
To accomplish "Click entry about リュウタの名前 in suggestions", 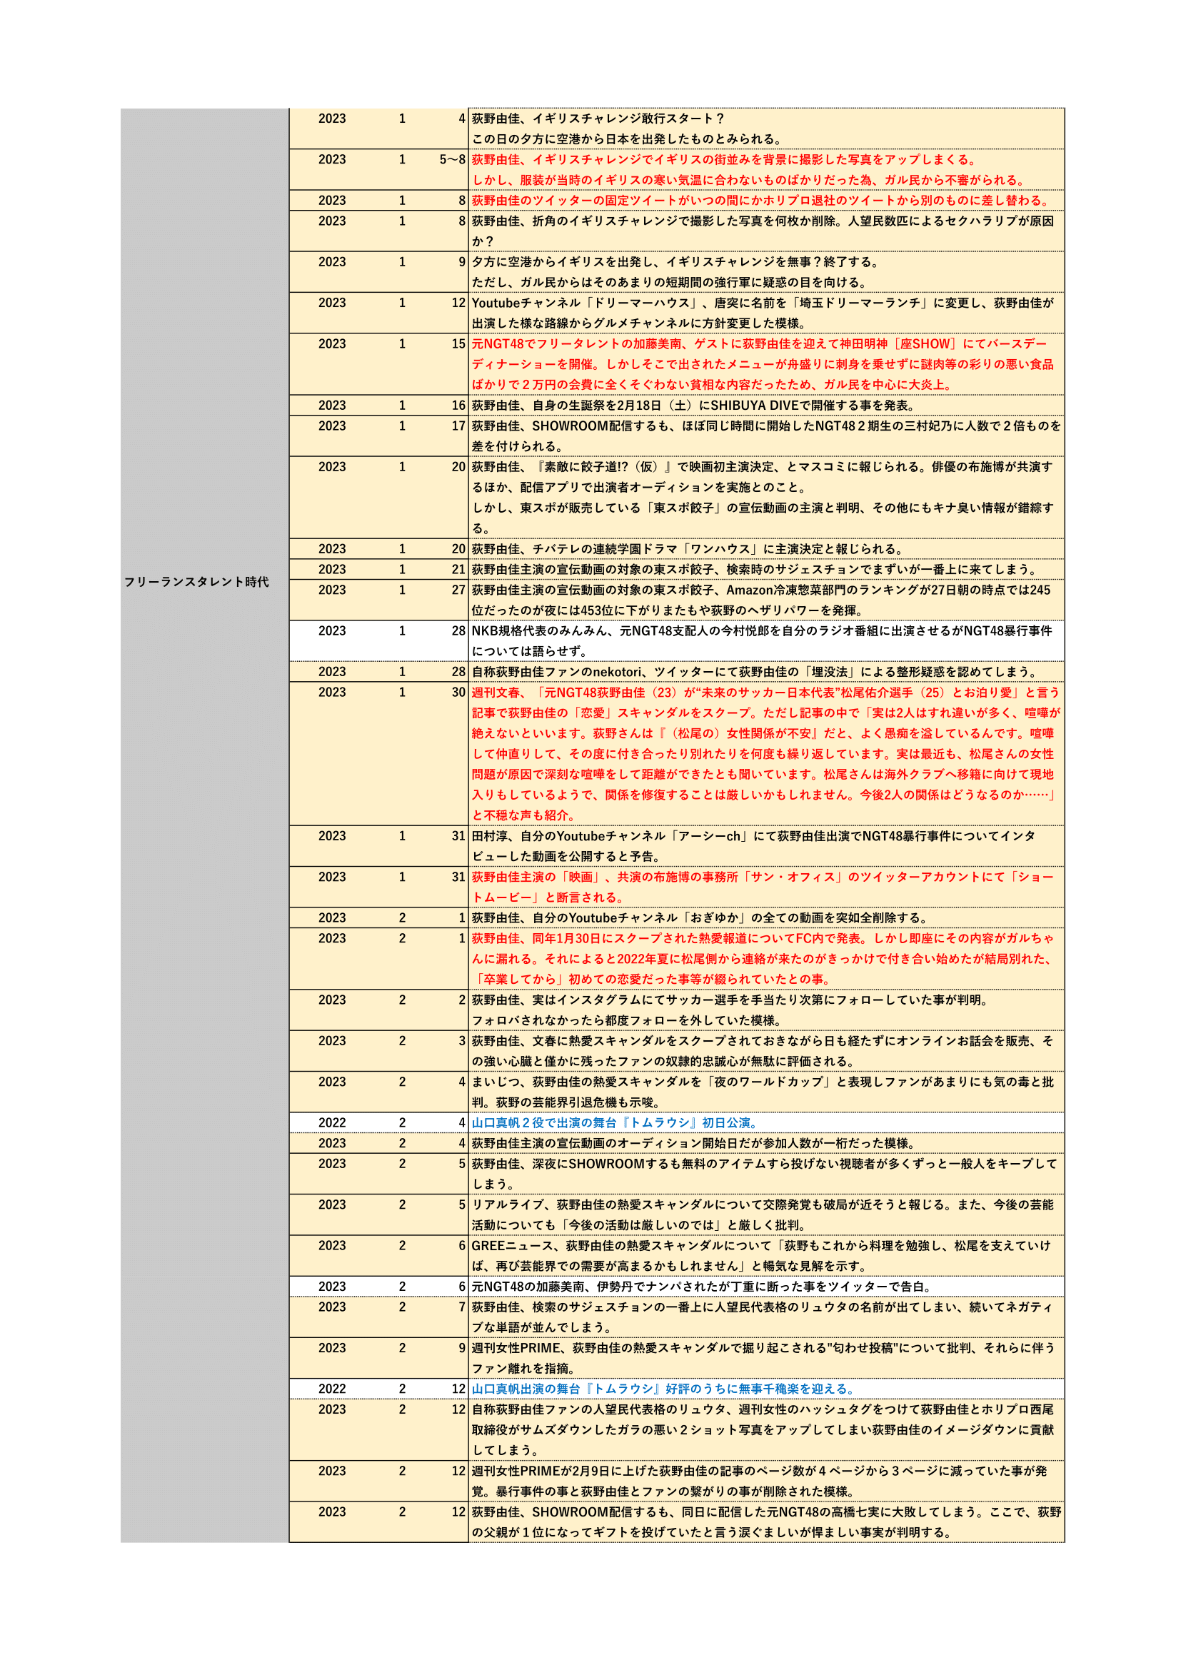I will pos(766,1317).
